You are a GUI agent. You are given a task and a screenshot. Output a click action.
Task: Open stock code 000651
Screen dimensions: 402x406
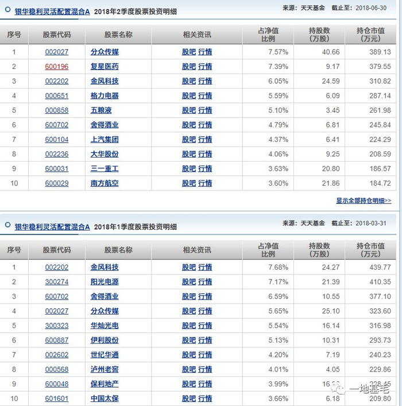(x=57, y=96)
